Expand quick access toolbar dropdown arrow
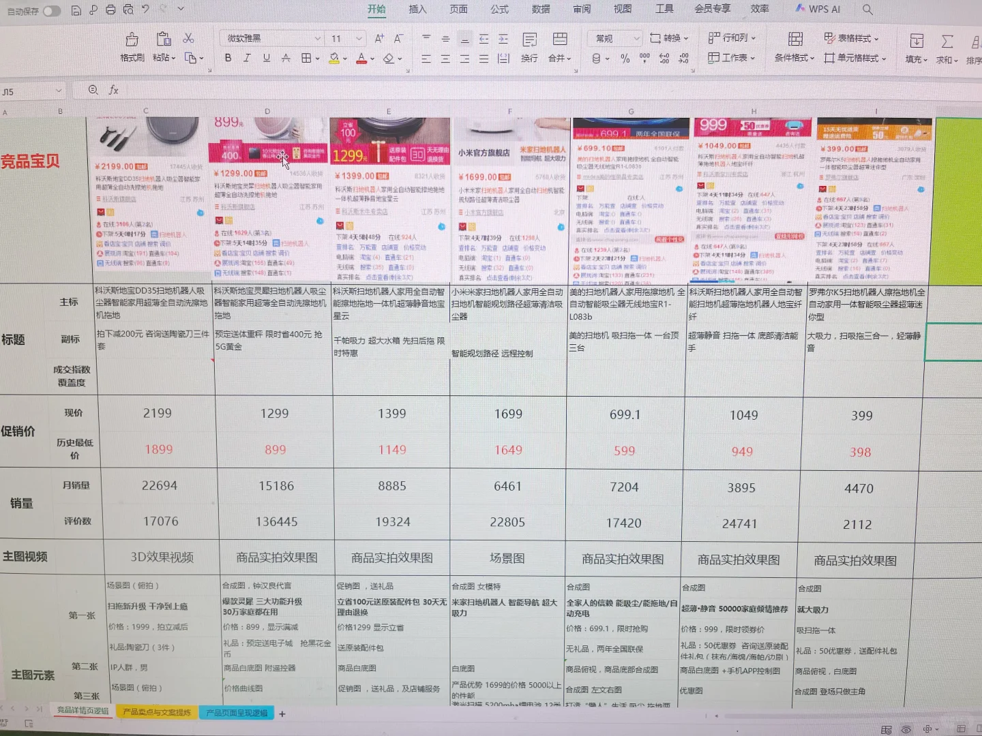 tap(181, 9)
